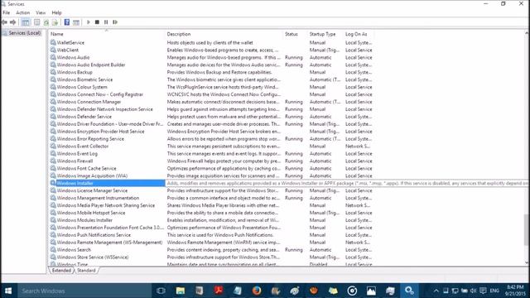Click the Refresh toolbar icon

click(x=46, y=22)
